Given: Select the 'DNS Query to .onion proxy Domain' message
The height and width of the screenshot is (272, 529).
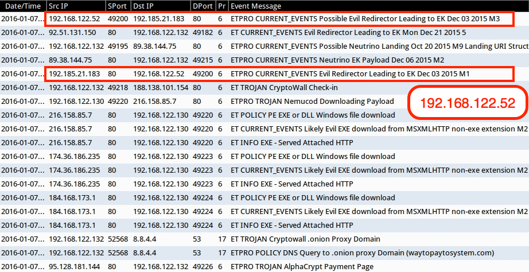Looking at the screenshot, I should pyautogui.click(x=363, y=252).
